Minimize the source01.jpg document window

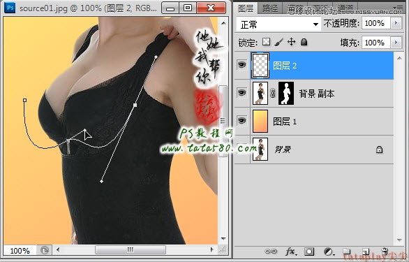pos(170,8)
